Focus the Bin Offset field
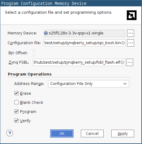Viewport: 142px width, 144px height. coord(34,53)
